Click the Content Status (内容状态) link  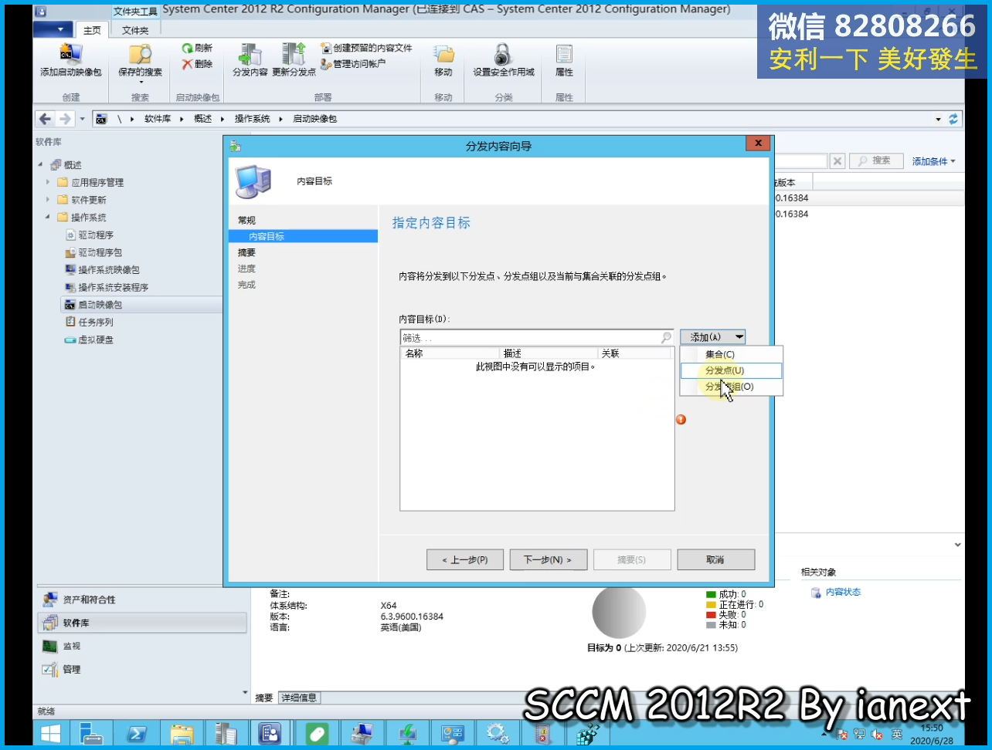(843, 593)
